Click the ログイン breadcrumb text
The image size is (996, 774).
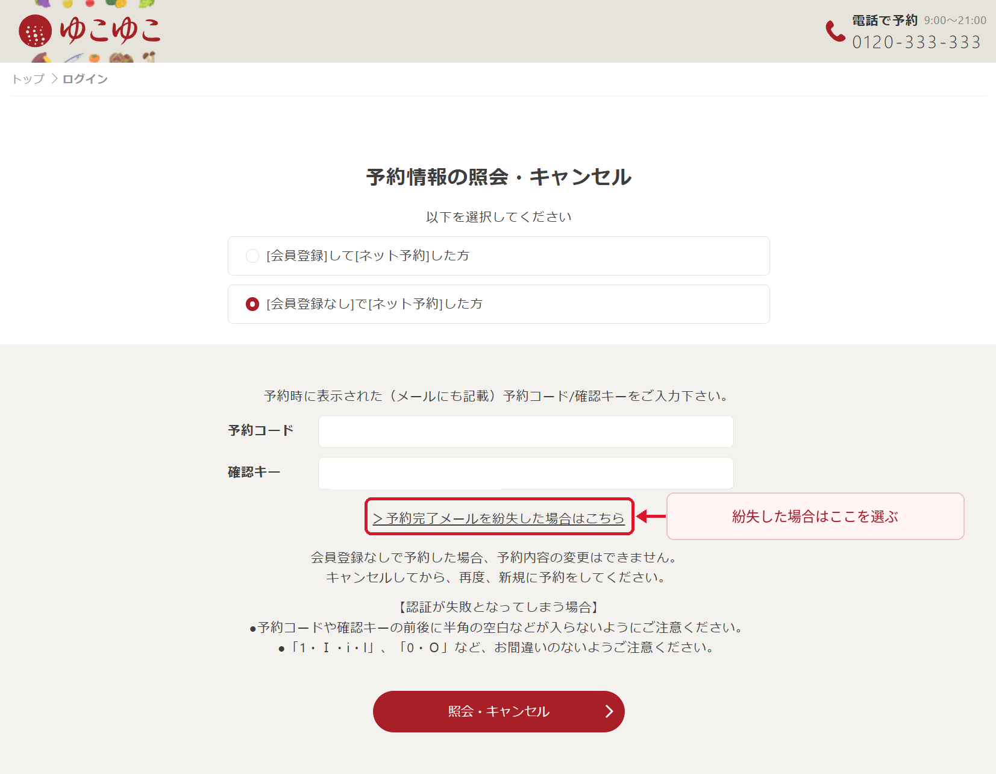pyautogui.click(x=85, y=79)
